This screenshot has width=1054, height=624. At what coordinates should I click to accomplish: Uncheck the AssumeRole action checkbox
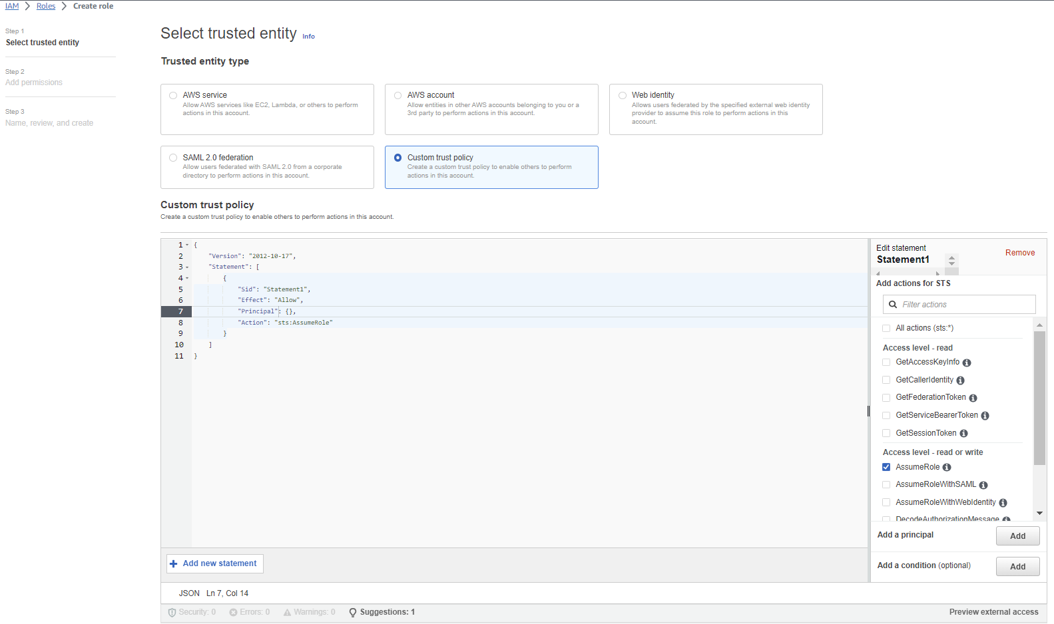(x=886, y=467)
